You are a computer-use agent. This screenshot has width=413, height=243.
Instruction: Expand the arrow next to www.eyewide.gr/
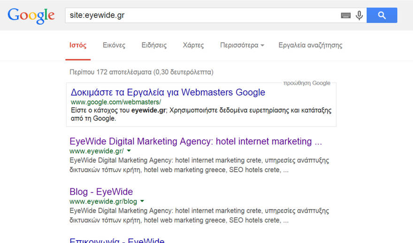129,151
